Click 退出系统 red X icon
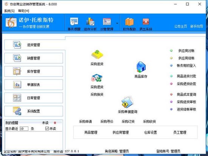 coord(146,21)
